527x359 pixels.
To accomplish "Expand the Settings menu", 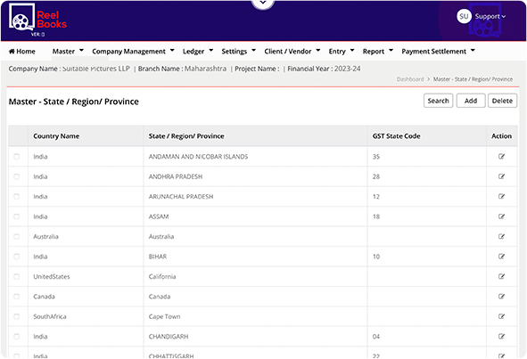I will click(x=239, y=52).
